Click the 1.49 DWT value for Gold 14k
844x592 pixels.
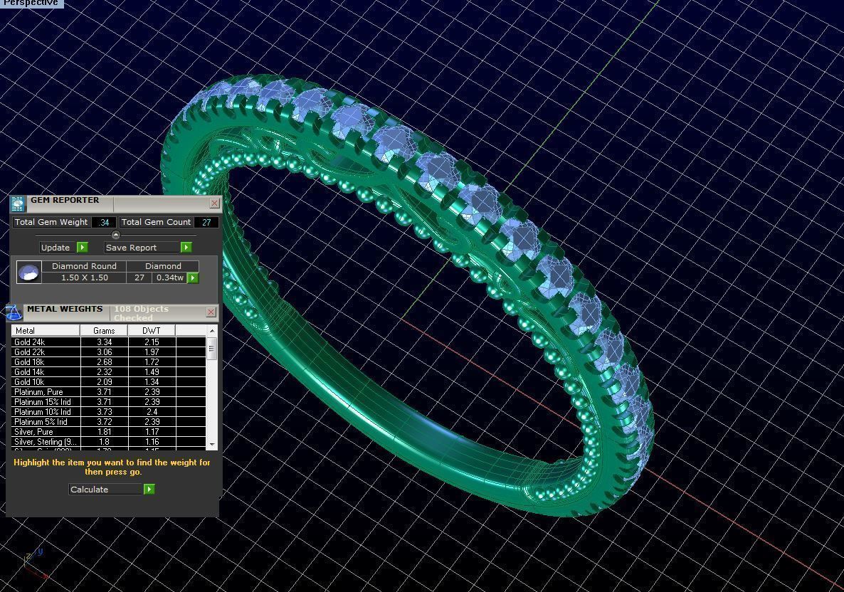click(x=152, y=372)
